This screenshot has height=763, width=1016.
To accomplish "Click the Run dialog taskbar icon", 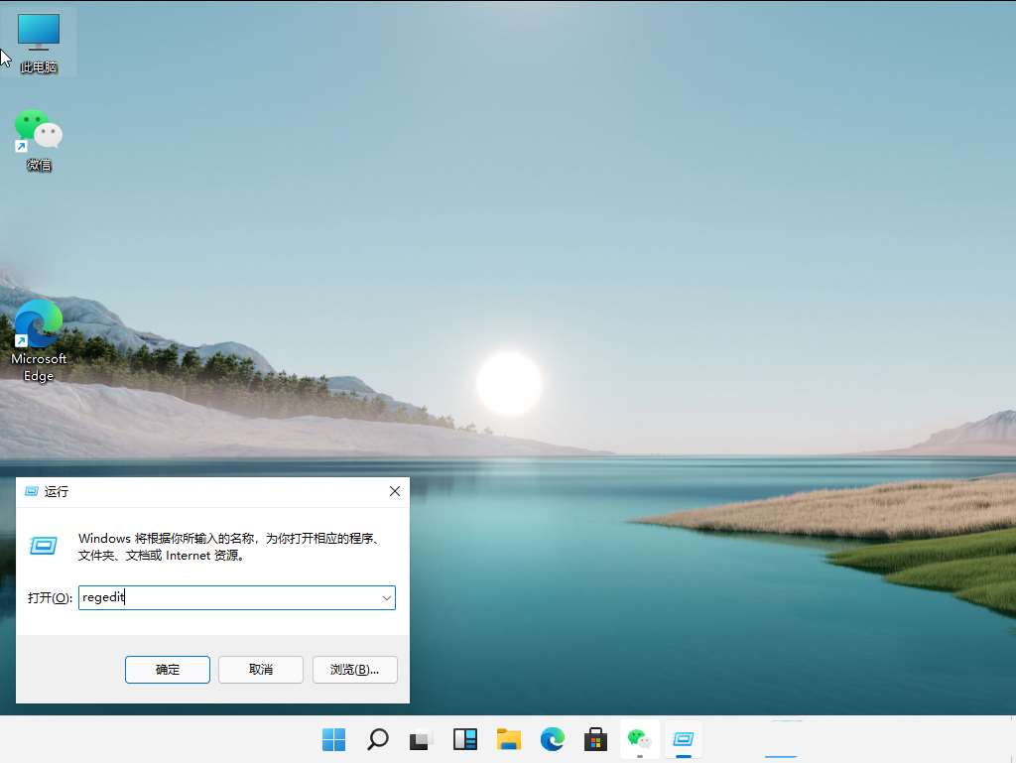I will point(683,739).
